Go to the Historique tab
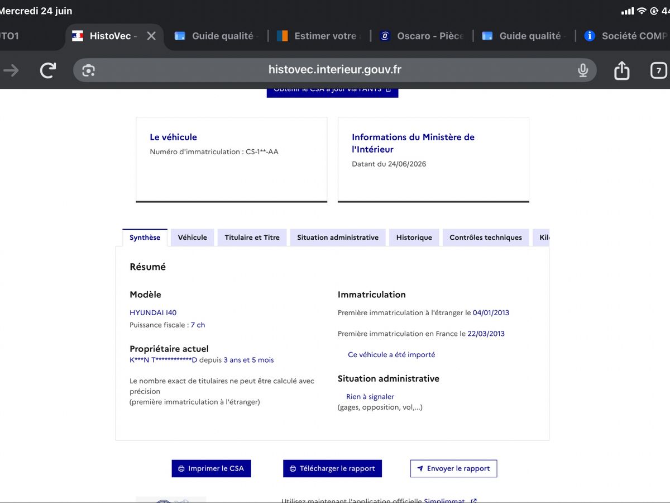 [414, 238]
